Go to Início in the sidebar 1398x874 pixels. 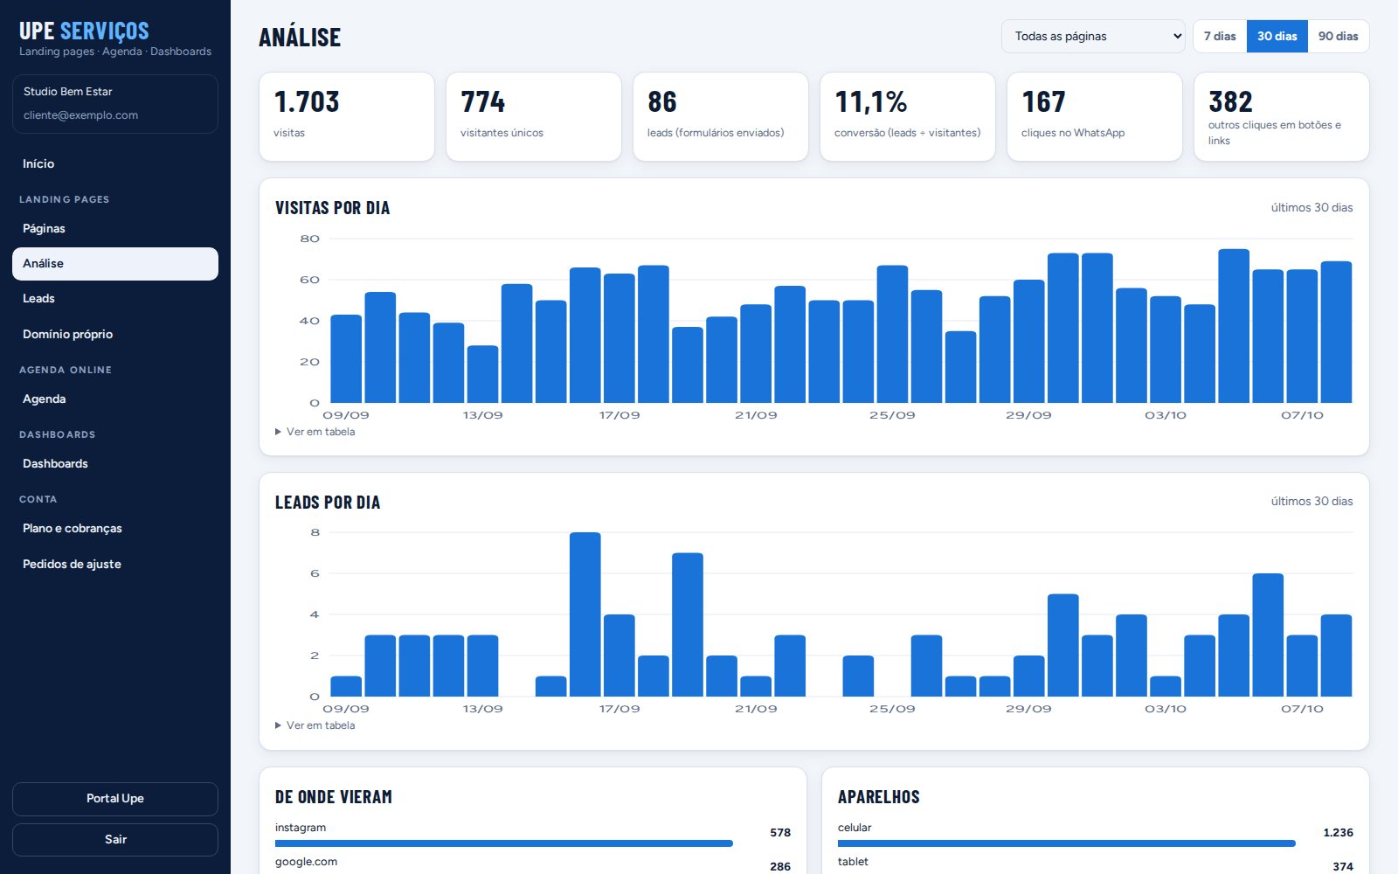(115, 163)
